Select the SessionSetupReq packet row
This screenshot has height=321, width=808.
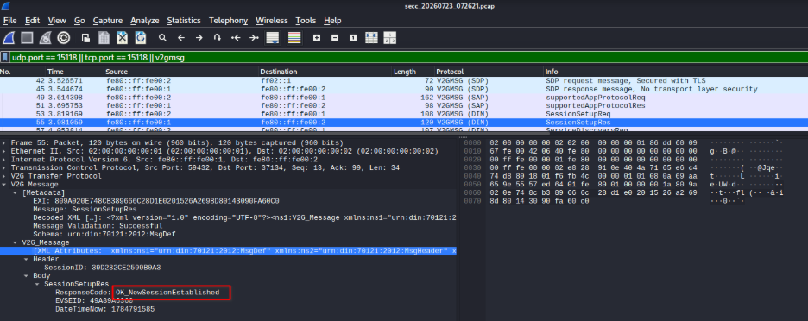[x=404, y=114]
